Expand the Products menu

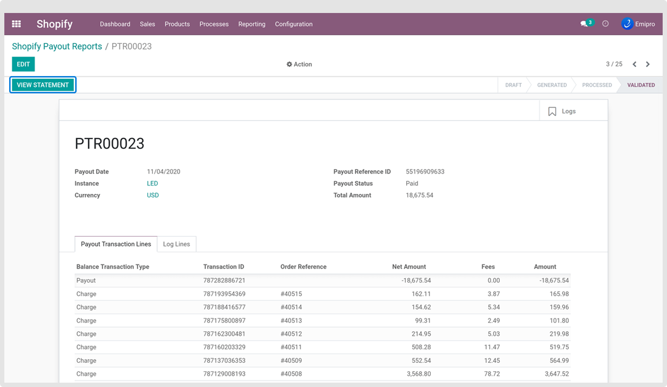tap(177, 24)
